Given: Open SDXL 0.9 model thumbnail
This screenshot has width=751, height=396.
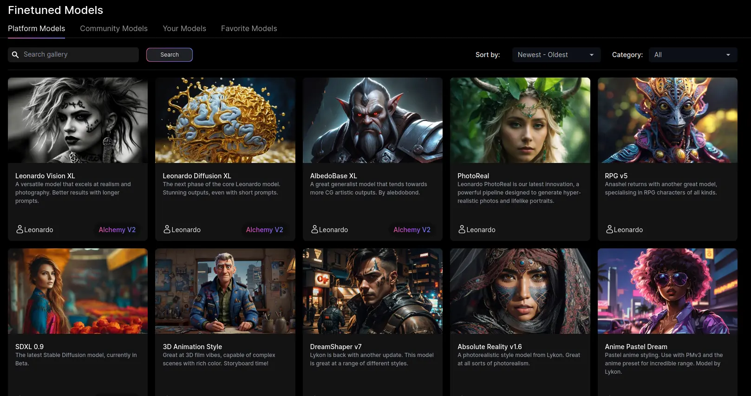Looking at the screenshot, I should coord(78,291).
